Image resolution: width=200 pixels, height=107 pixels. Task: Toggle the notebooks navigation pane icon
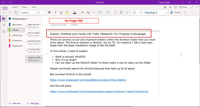(4, 19)
